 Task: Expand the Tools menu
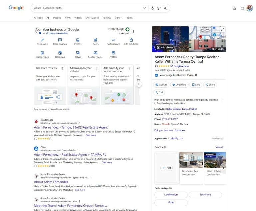click(131, 18)
